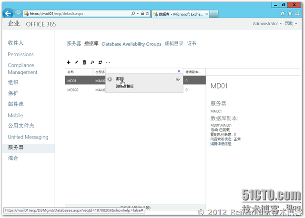Click the refresh icon in address bar
Image resolution: width=305 pixels, height=218 pixels.
[x=147, y=13]
